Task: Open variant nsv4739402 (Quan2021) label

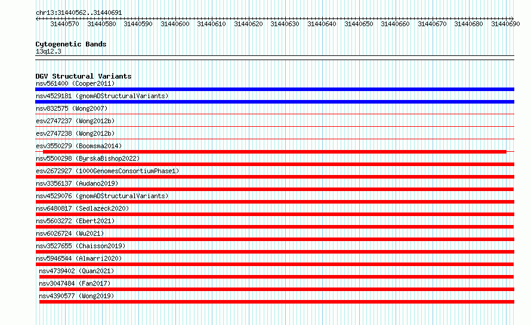Action: [76, 271]
